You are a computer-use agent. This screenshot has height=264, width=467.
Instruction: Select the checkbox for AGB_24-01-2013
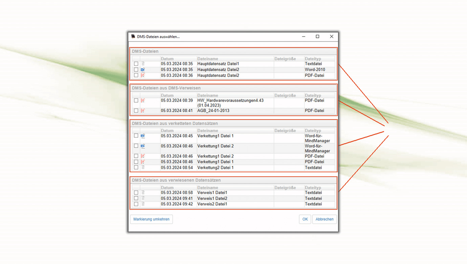click(136, 111)
